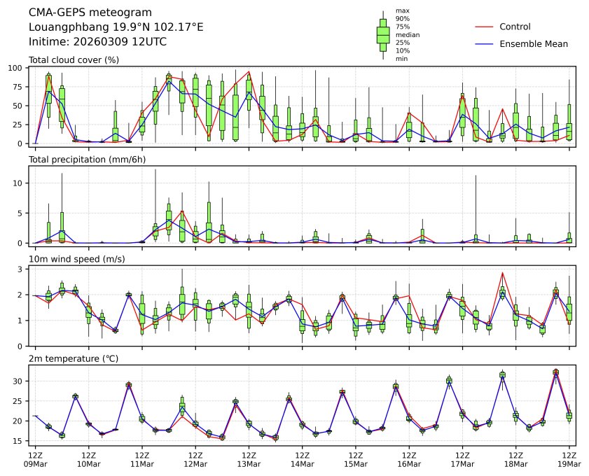Select the Ensemble Mean legend label
Image resolution: width=589 pixels, height=476 pixels.
(x=533, y=43)
